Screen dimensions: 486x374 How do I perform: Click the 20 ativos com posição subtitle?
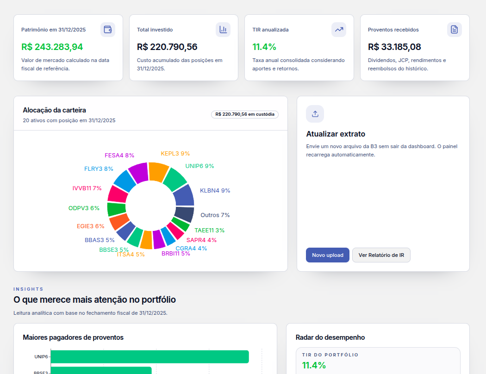pos(69,120)
